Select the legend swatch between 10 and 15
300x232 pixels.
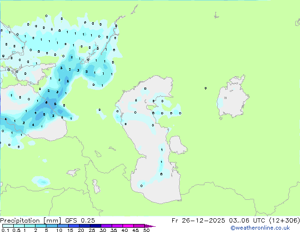[63, 226]
